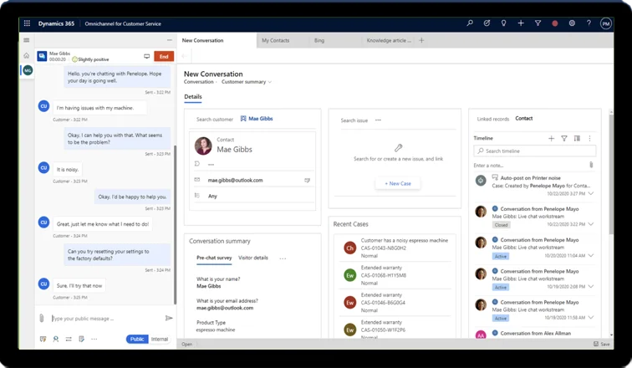Select the Pre-chat survey tab

click(214, 258)
